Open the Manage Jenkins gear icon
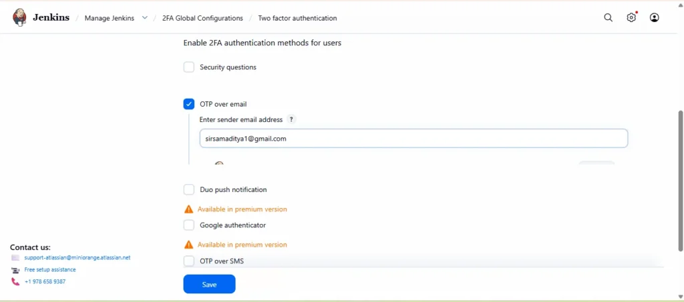 631,18
